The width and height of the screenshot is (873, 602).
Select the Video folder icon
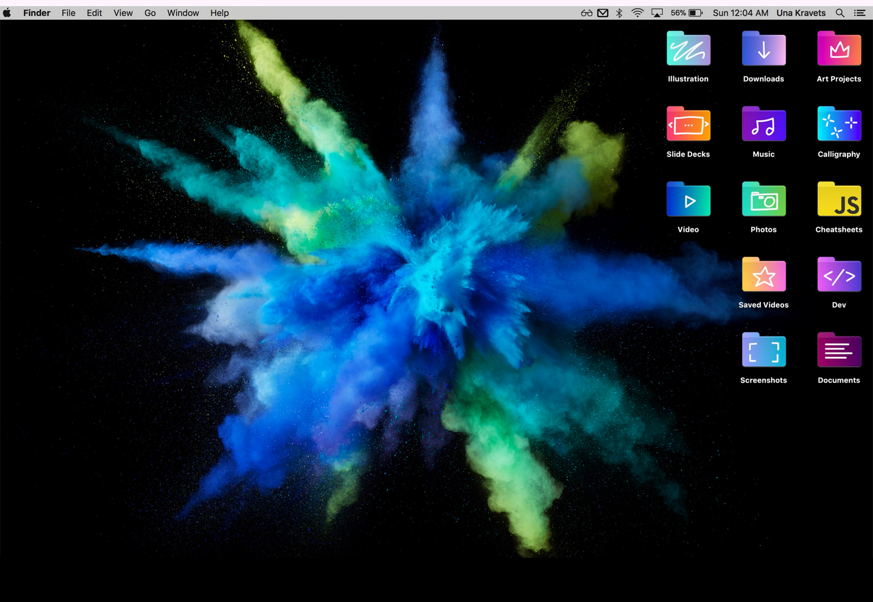tap(688, 199)
